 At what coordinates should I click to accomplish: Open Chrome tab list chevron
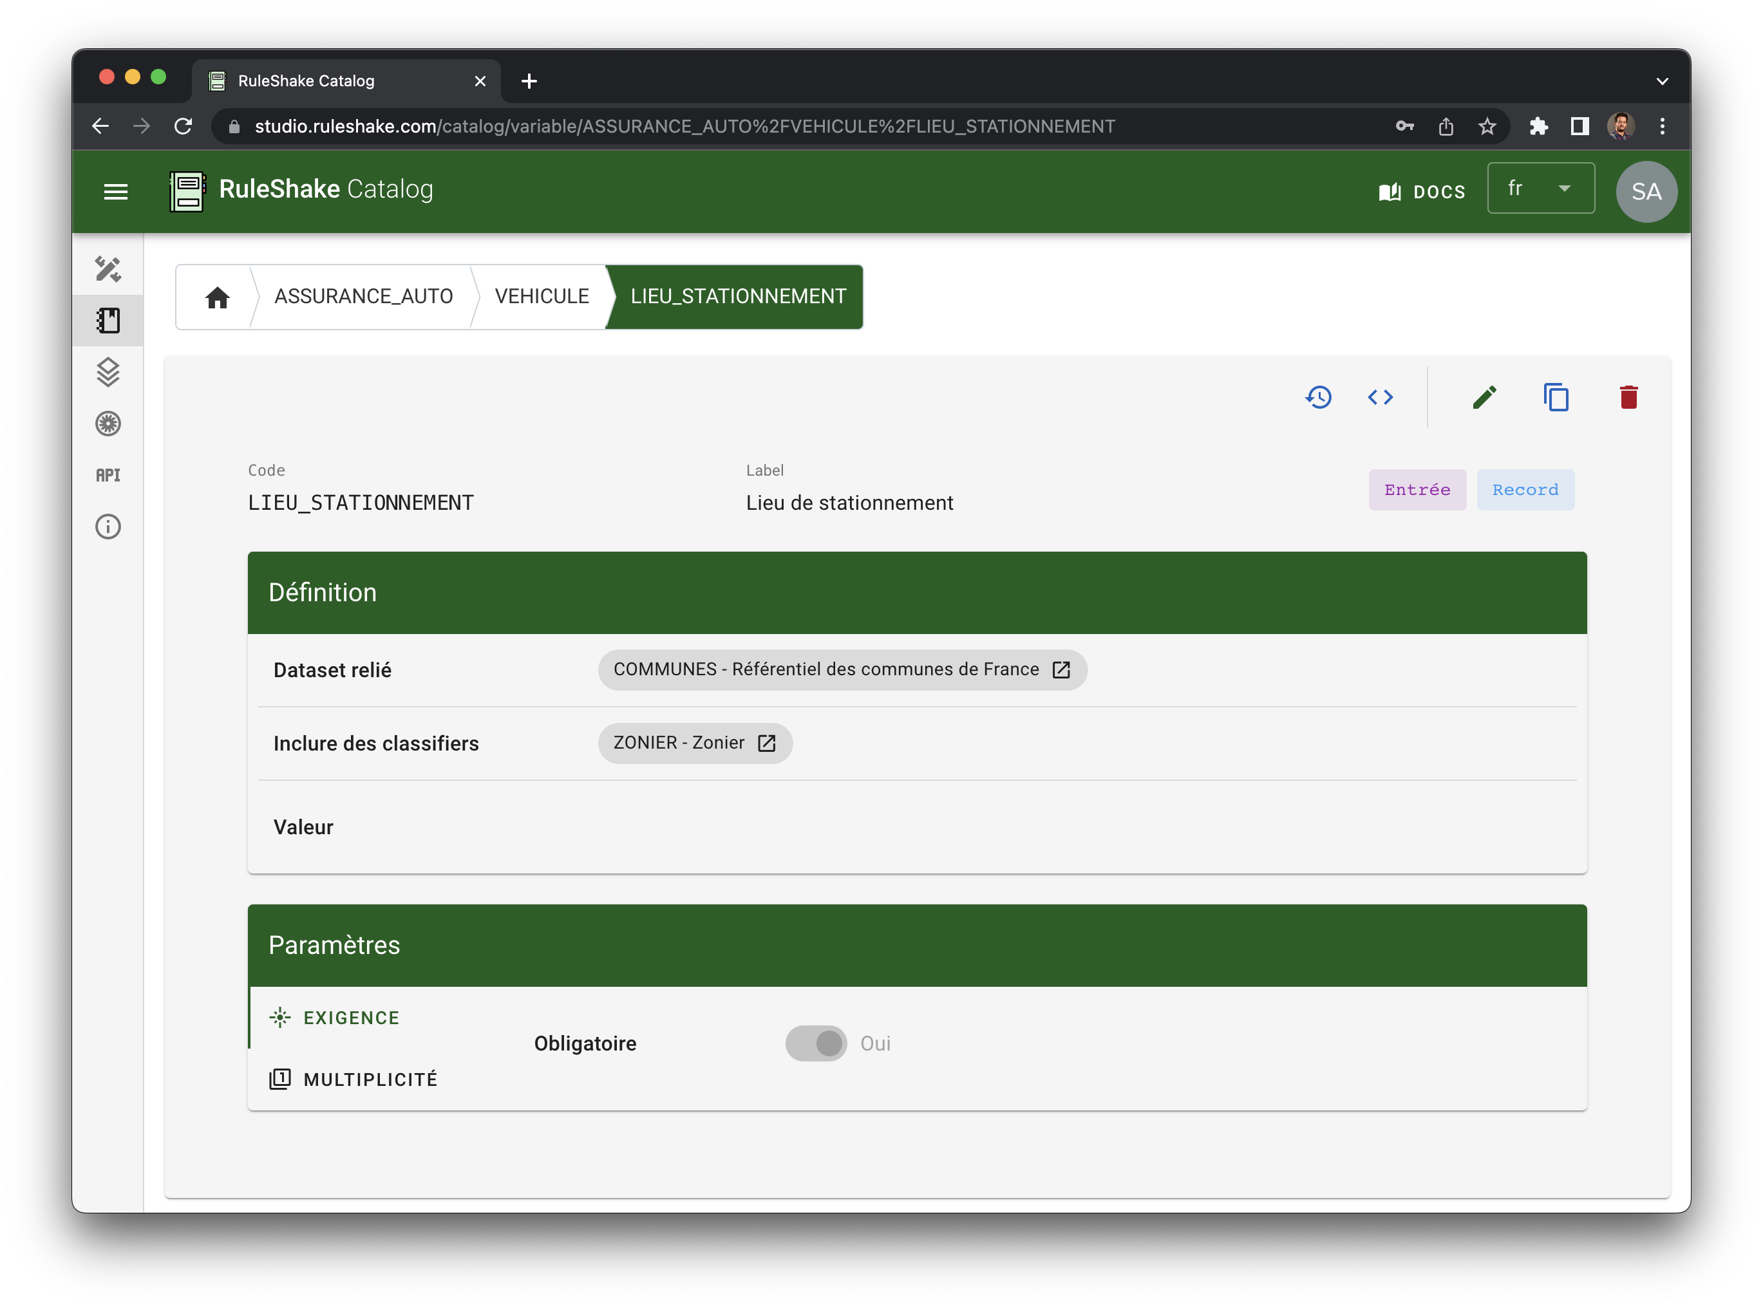point(1662,80)
